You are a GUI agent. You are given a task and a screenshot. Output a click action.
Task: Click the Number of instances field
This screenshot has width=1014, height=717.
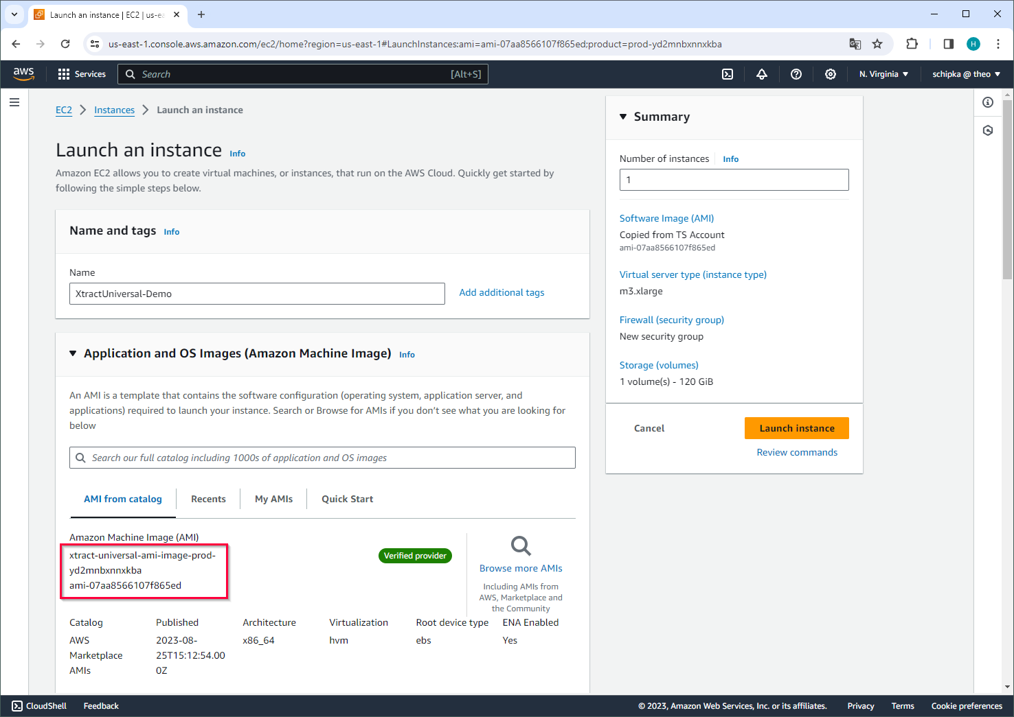[x=734, y=180]
